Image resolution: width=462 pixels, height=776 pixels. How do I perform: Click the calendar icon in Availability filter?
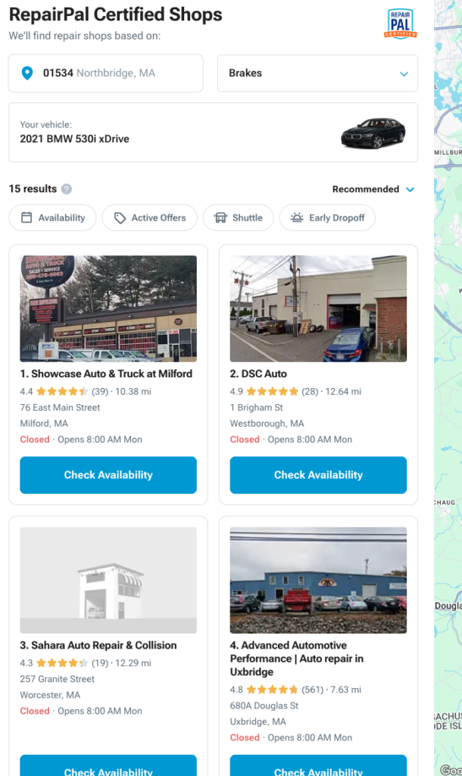(x=27, y=217)
